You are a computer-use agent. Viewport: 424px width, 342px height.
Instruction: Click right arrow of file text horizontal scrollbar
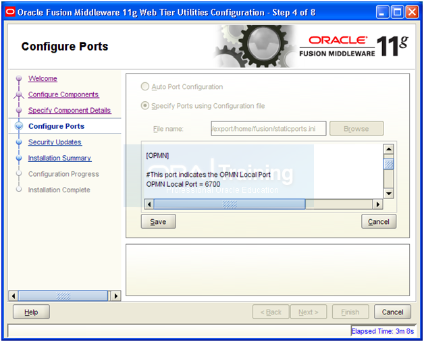378,204
